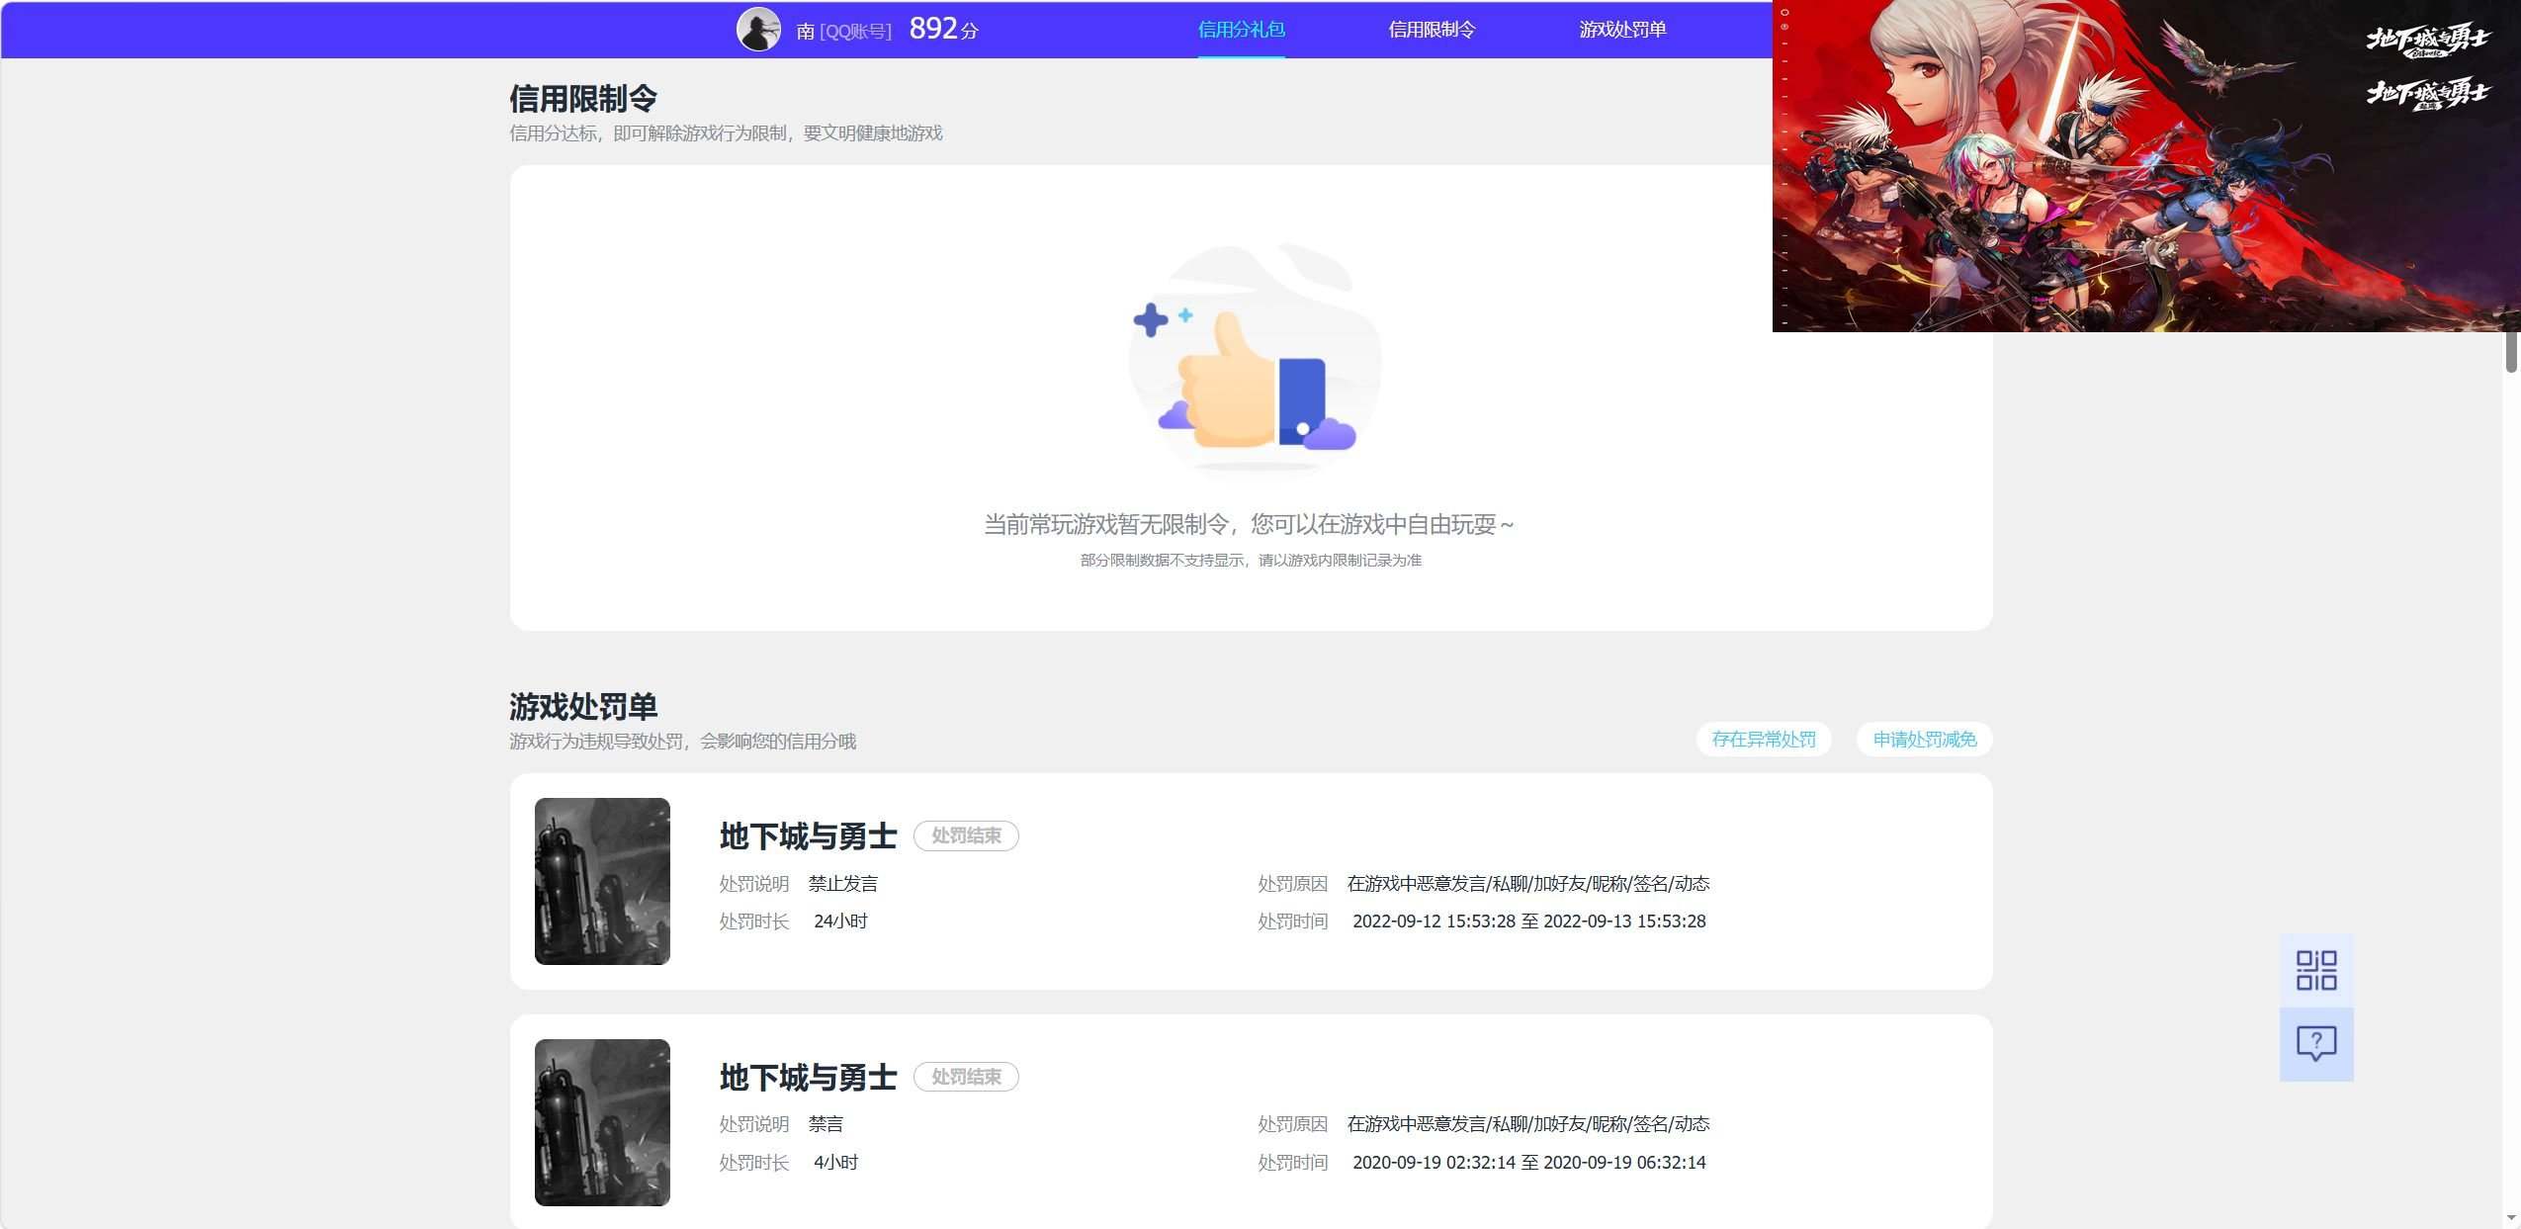Open the game thumbnail of the 4小时 penalty
The width and height of the screenshot is (2521, 1229).
tap(602, 1122)
